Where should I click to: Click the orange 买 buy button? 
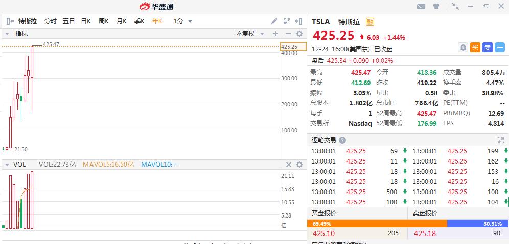tap(475, 47)
